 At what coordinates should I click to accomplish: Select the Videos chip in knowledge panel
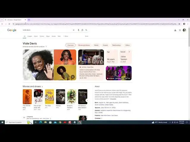(127, 45)
